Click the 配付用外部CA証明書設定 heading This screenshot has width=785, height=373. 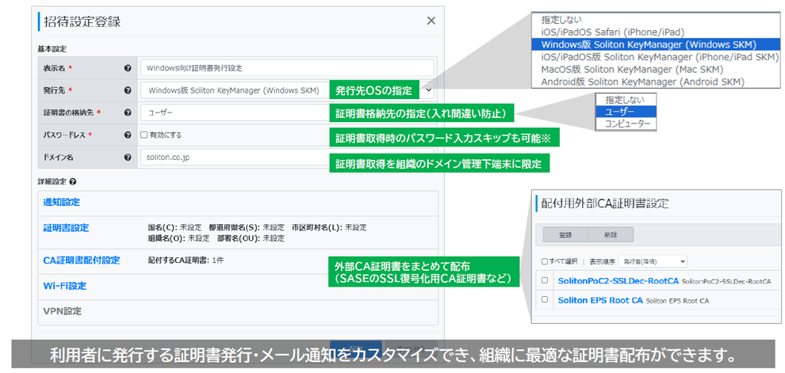[603, 204]
